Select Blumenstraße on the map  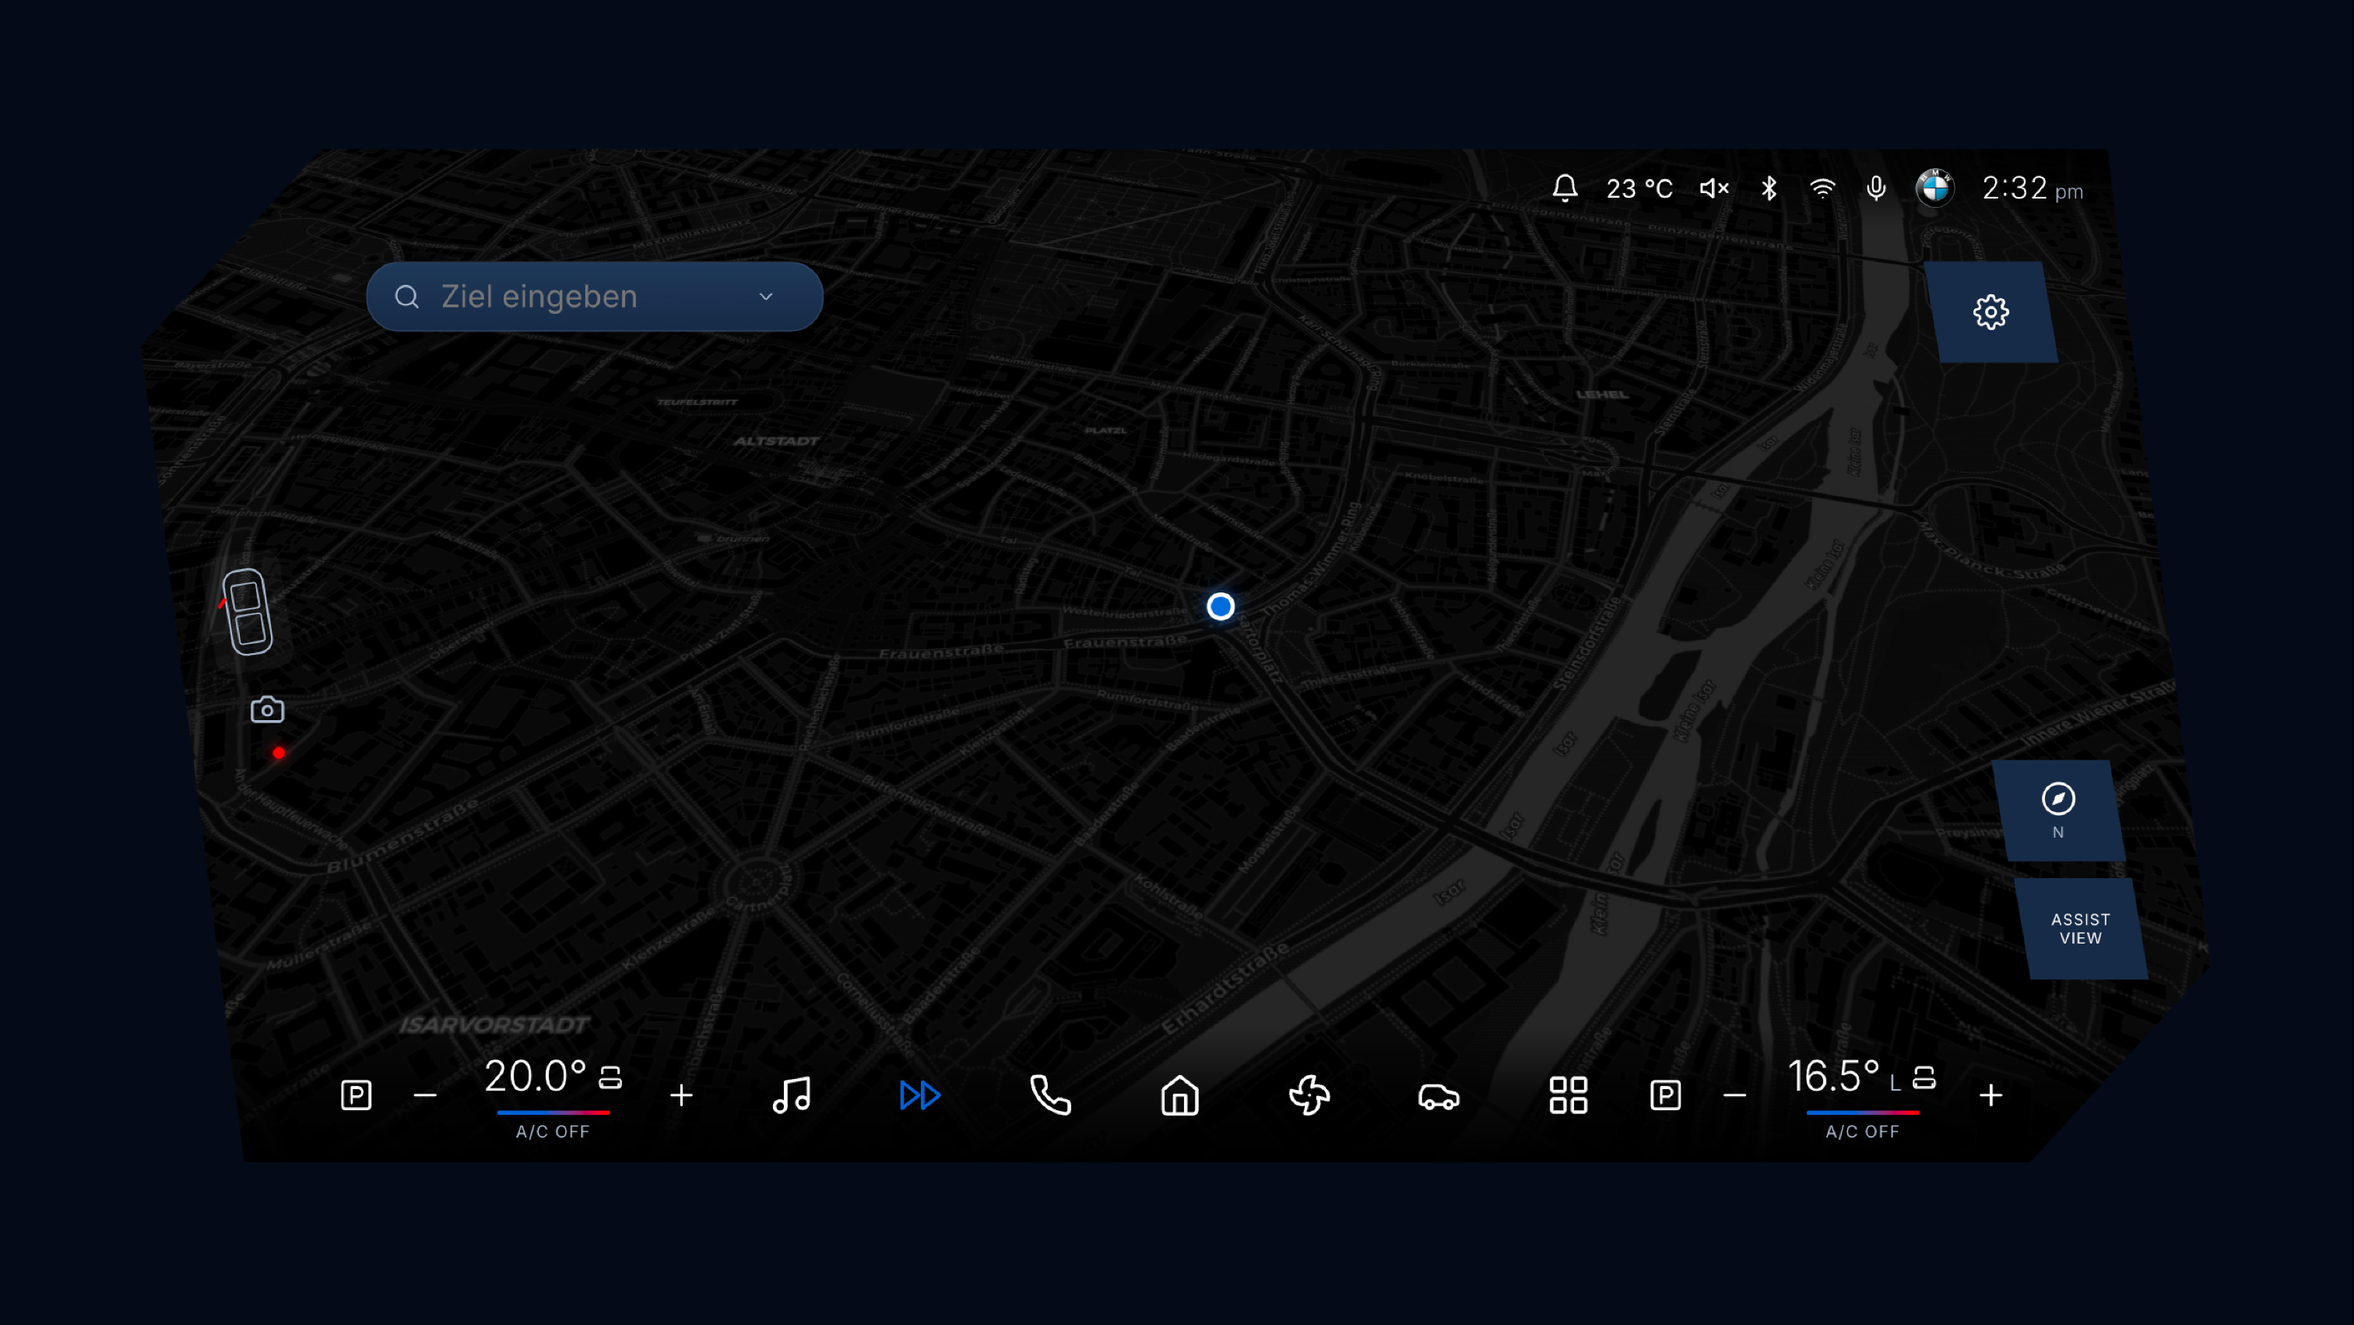pyautogui.click(x=403, y=835)
